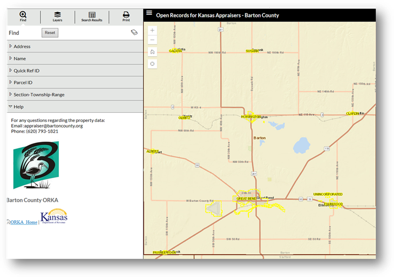Click the SW 50 Rd label
The height and width of the screenshot is (277, 394).
coord(233,239)
